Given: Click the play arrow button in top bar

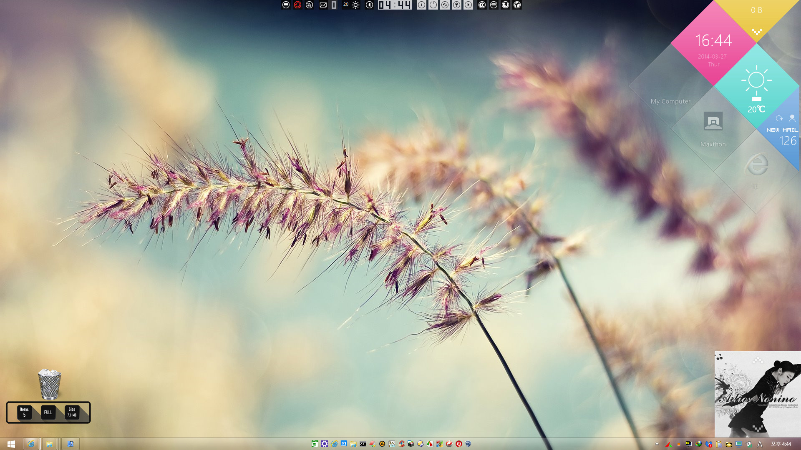Looking at the screenshot, I should 469,5.
